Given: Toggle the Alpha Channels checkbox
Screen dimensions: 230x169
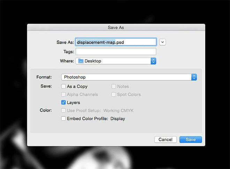Looking at the screenshot, I should [x=63, y=94].
